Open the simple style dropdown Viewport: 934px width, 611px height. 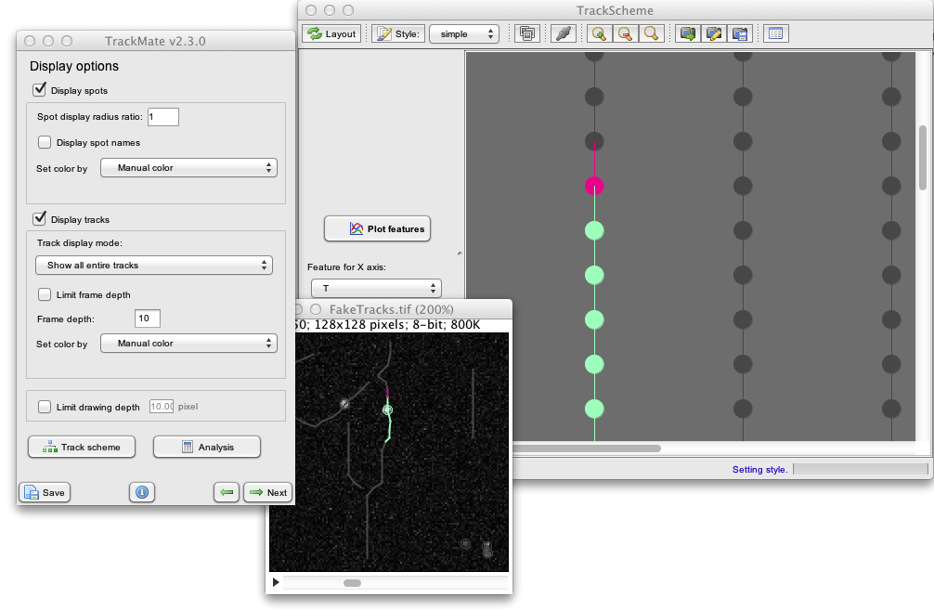click(464, 34)
